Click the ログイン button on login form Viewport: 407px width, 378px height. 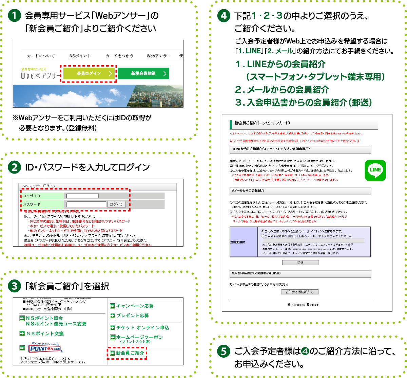pos(117,204)
